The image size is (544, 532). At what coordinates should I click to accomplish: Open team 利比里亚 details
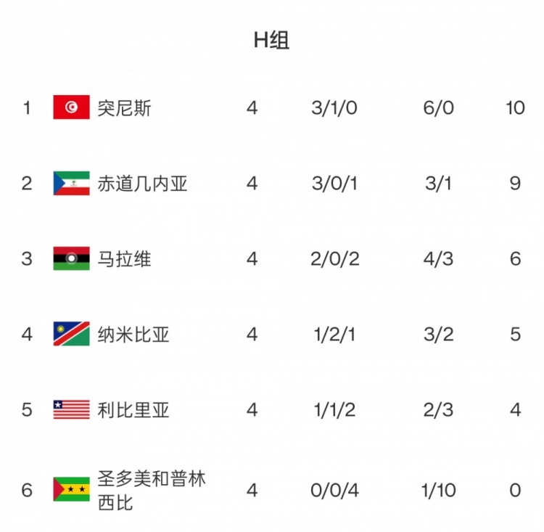click(133, 410)
